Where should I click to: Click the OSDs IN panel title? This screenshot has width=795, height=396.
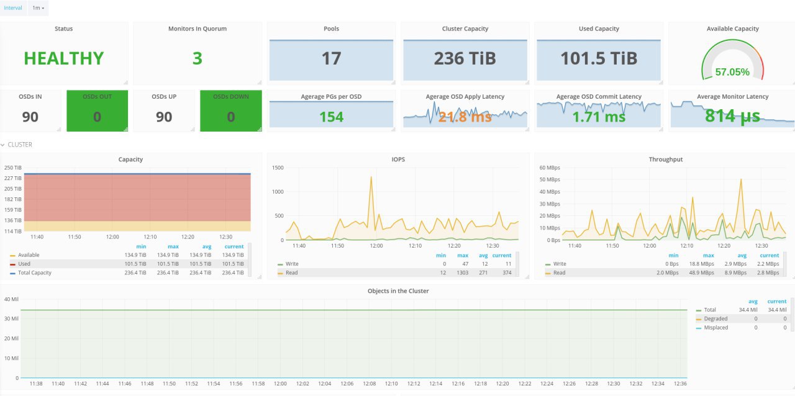(30, 97)
